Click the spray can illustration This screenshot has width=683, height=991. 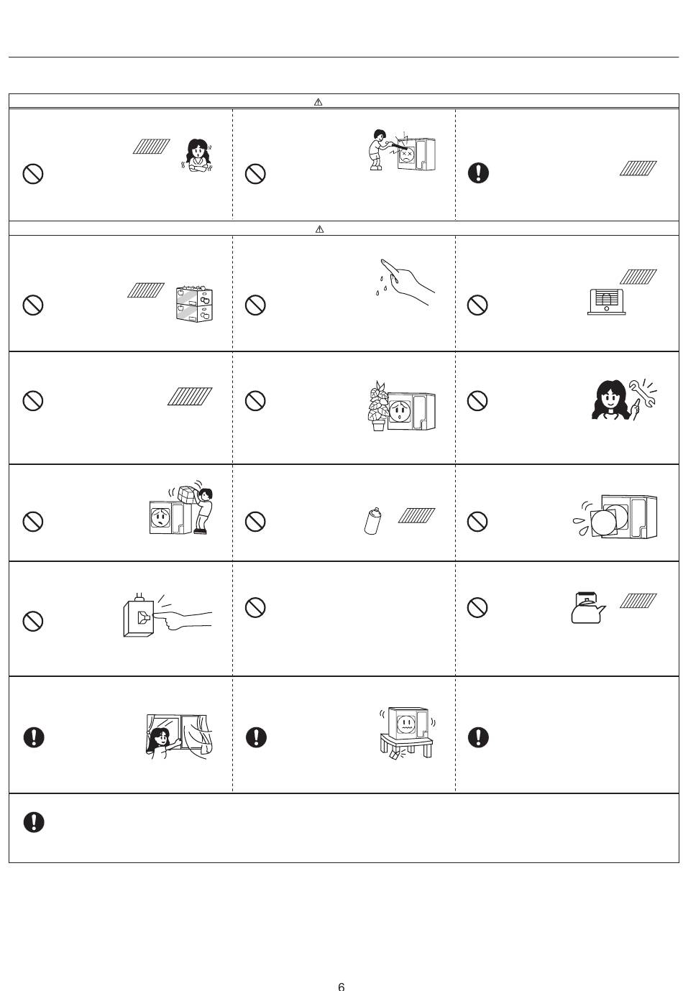click(x=373, y=520)
